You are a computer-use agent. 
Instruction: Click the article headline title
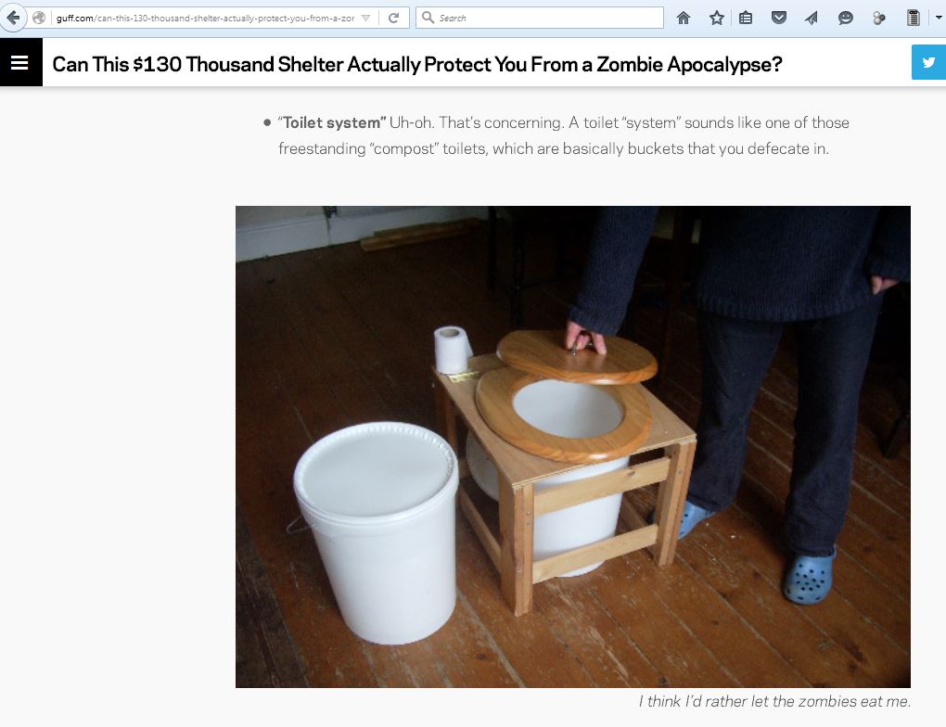coord(417,64)
